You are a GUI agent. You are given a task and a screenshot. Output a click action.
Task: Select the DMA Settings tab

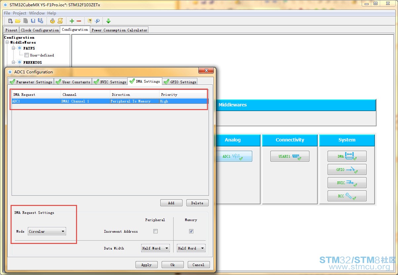pos(145,81)
